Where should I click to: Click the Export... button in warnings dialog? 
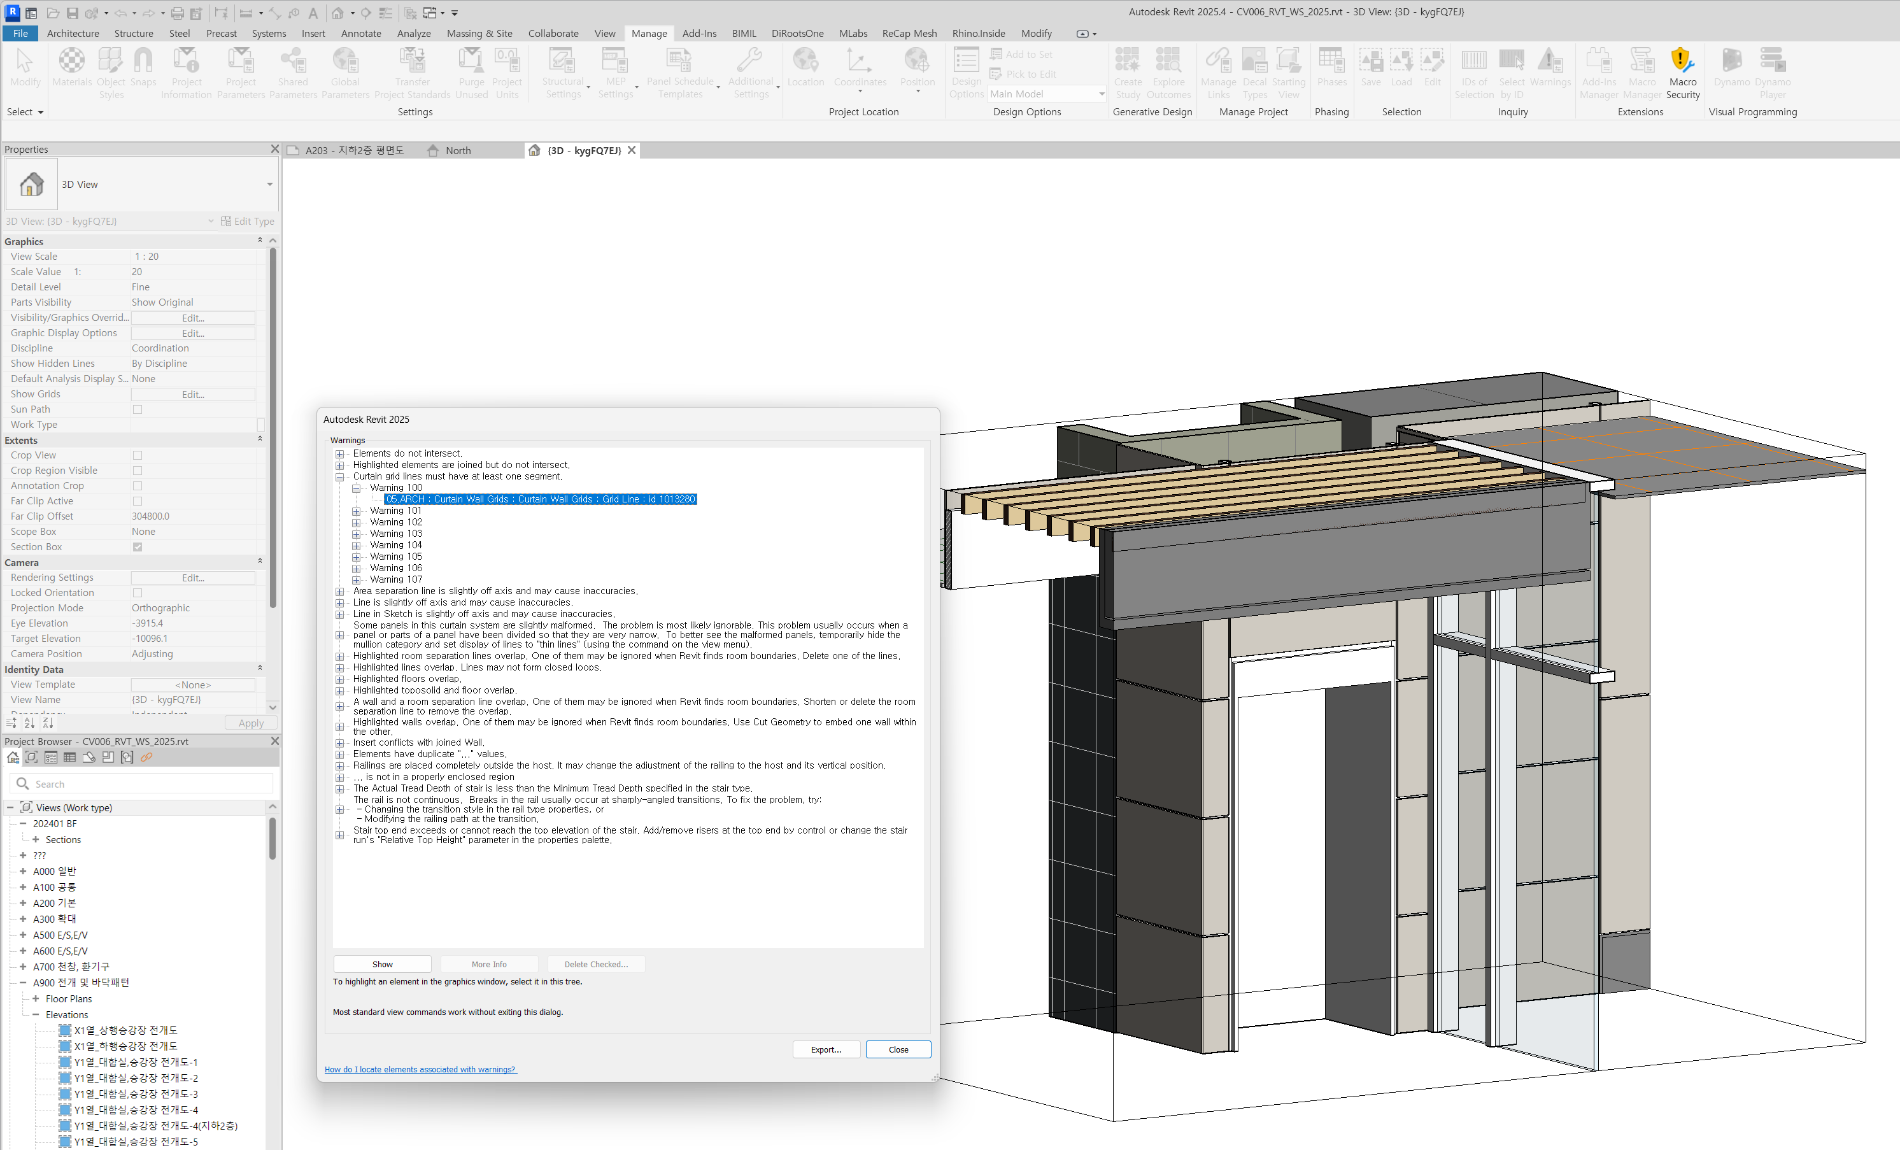(826, 1049)
